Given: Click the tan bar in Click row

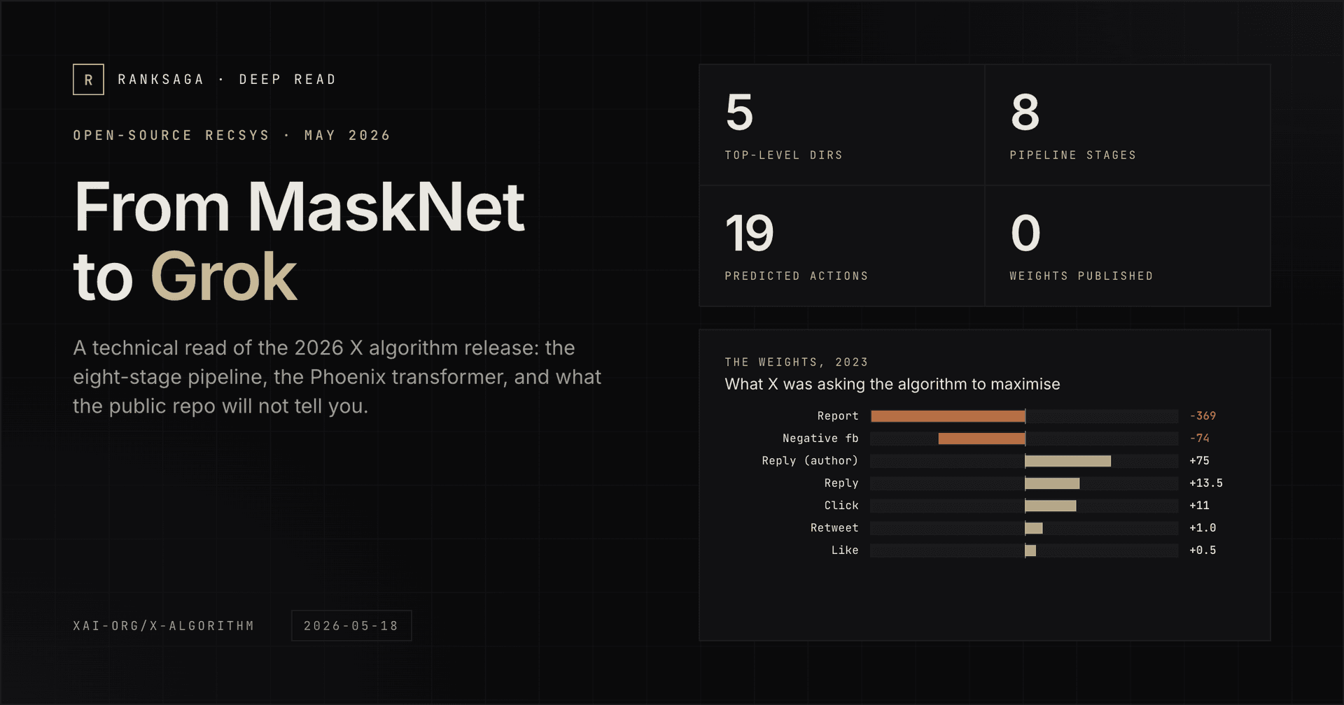Looking at the screenshot, I should pyautogui.click(x=1051, y=506).
